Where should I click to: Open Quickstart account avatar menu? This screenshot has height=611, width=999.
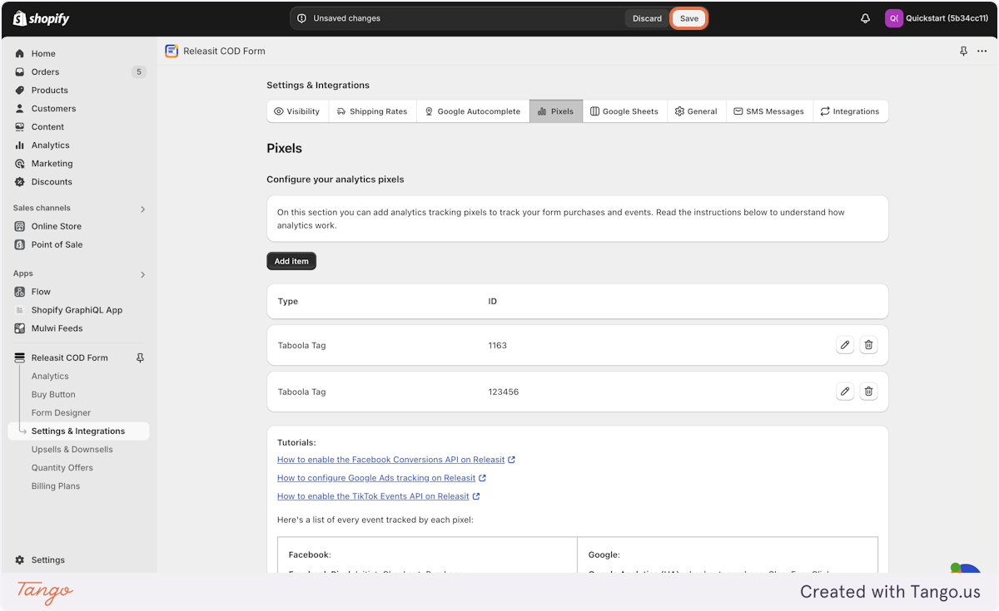click(893, 18)
